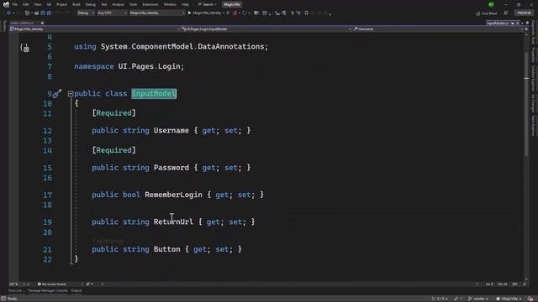This screenshot has width=538, height=302.
Task: Click the Visual Studio logo icon
Action: 6,4
